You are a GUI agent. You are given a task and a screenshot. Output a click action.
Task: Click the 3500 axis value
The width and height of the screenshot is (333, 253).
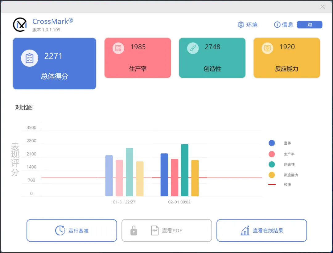(31, 127)
